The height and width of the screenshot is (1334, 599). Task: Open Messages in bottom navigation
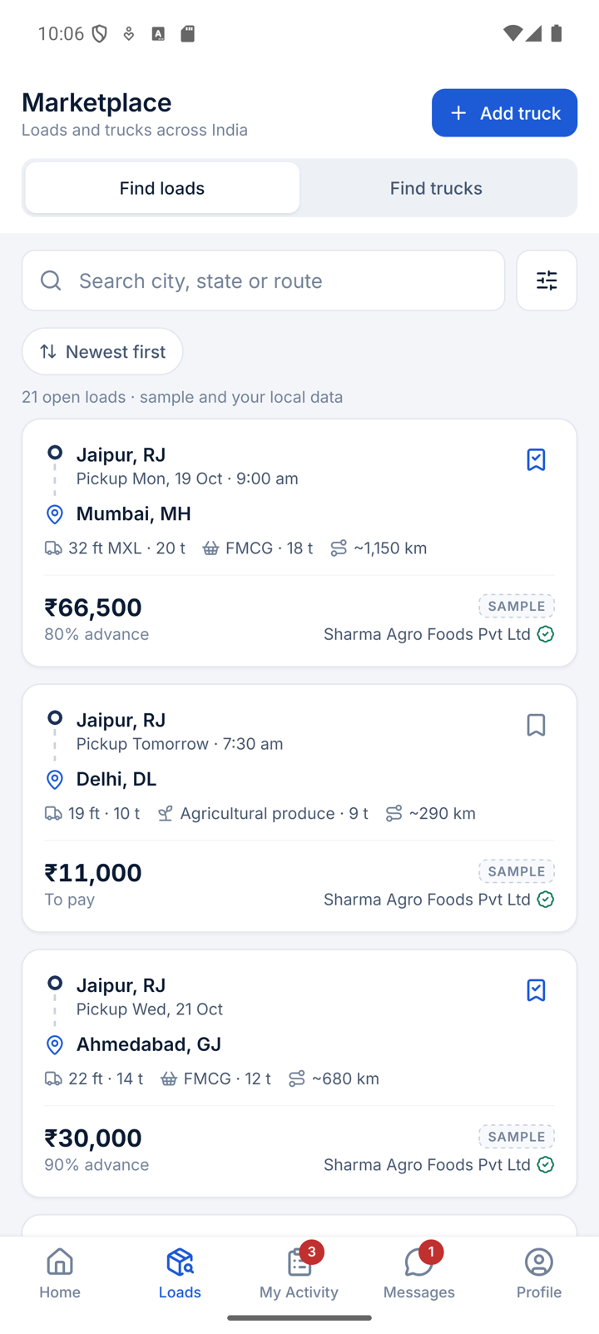[x=418, y=1273]
